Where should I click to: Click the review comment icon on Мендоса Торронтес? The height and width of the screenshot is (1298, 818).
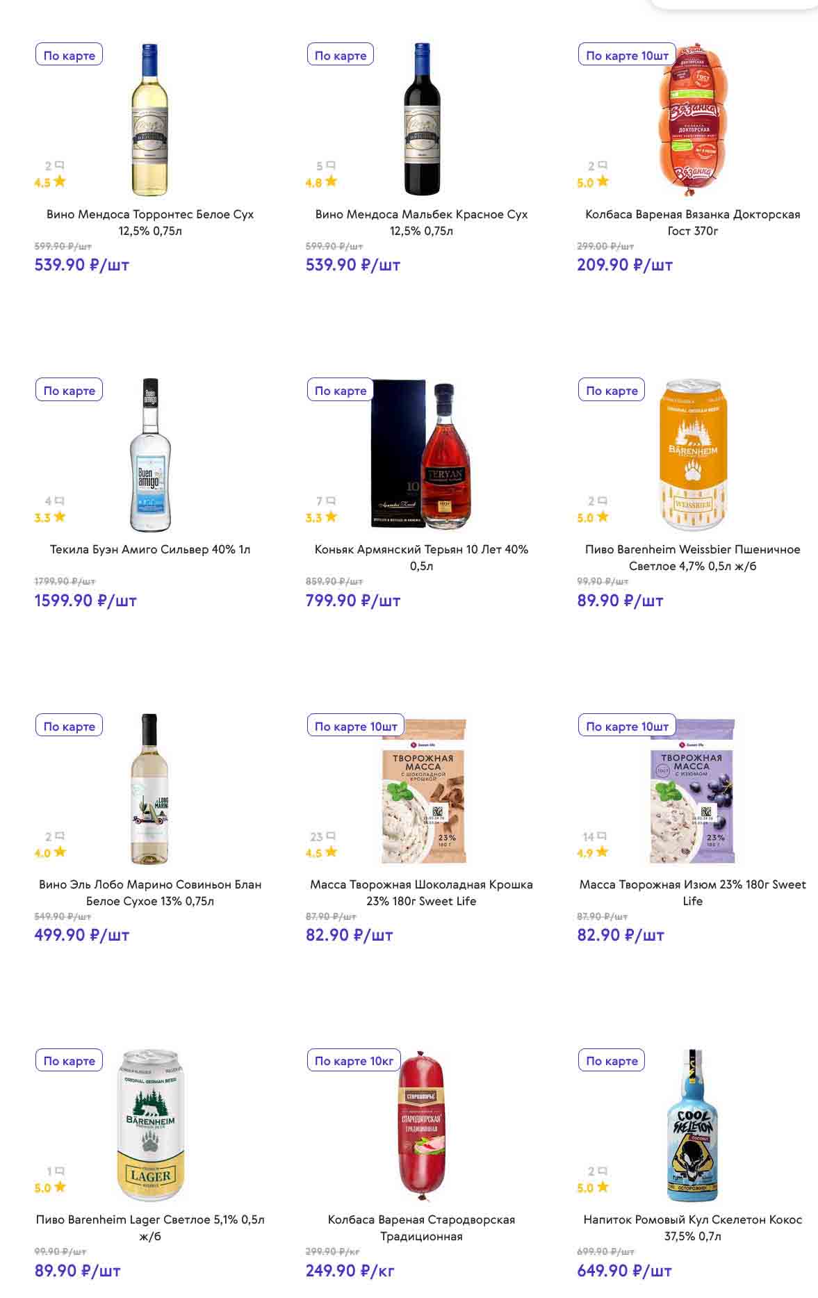pyautogui.click(x=60, y=165)
